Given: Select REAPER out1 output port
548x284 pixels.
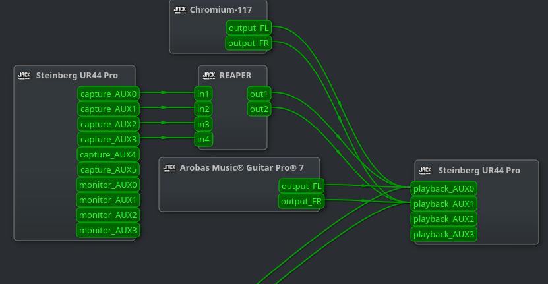Looking at the screenshot, I should [259, 94].
